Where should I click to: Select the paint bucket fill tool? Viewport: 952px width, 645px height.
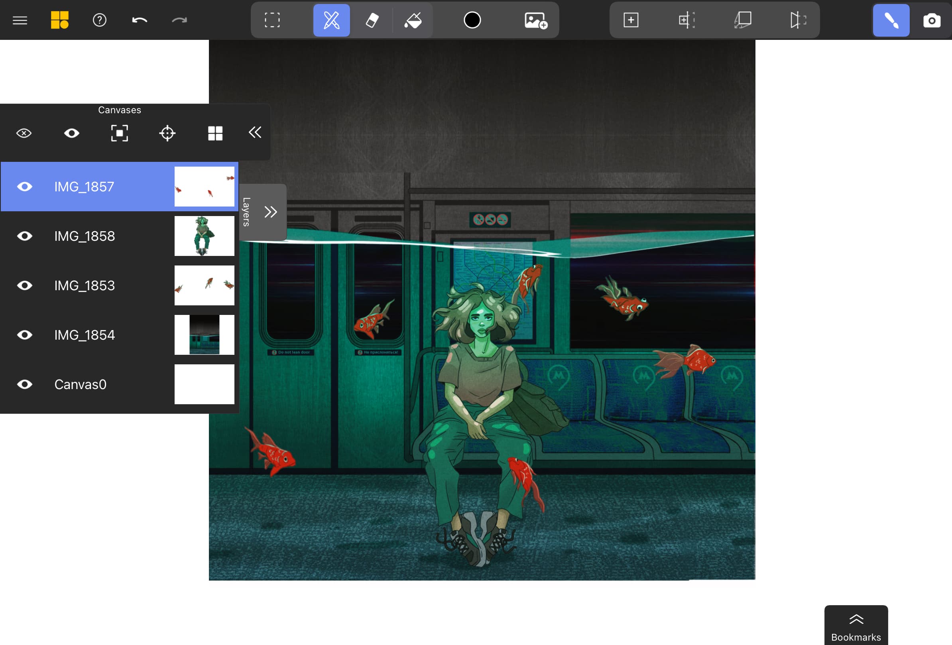[413, 20]
